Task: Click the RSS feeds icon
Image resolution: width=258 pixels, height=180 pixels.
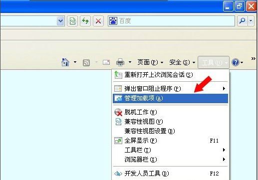Action: pos(86,63)
